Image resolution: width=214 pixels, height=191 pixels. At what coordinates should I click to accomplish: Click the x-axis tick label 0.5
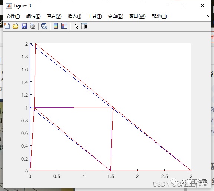pyautogui.click(x=57, y=177)
